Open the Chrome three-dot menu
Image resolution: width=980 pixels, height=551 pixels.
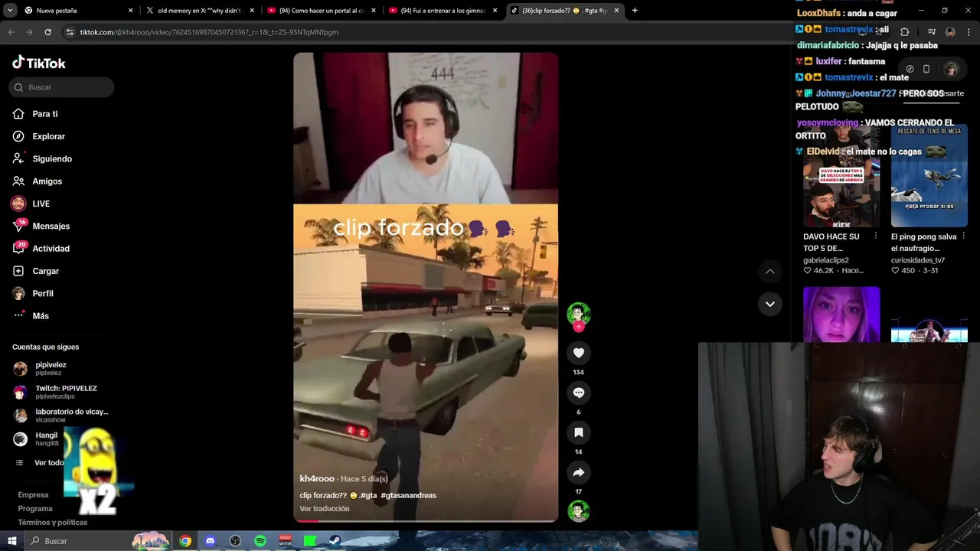969,32
